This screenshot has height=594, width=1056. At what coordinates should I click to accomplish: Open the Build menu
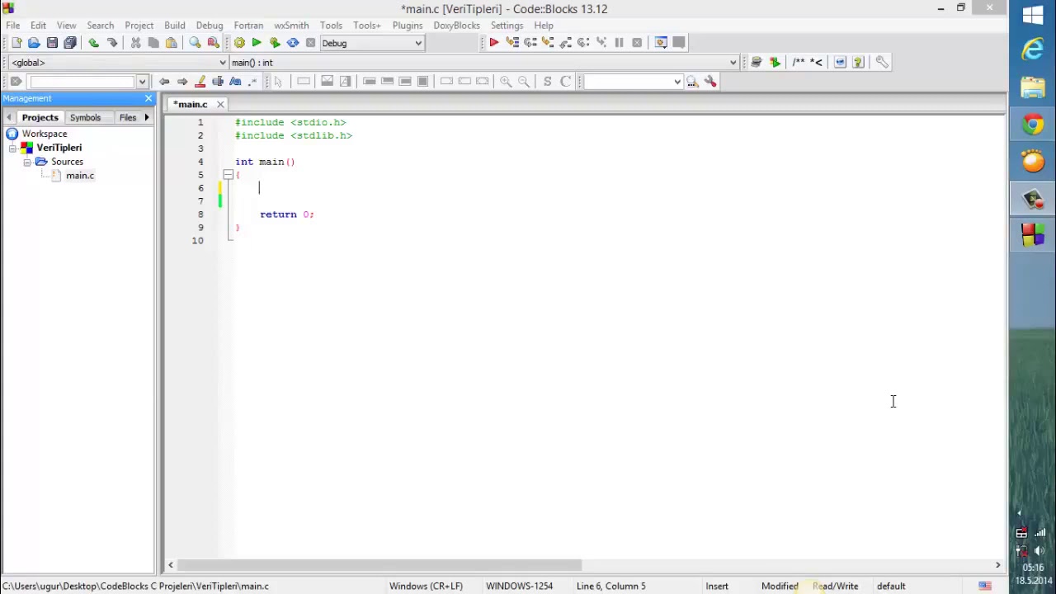pyautogui.click(x=174, y=25)
